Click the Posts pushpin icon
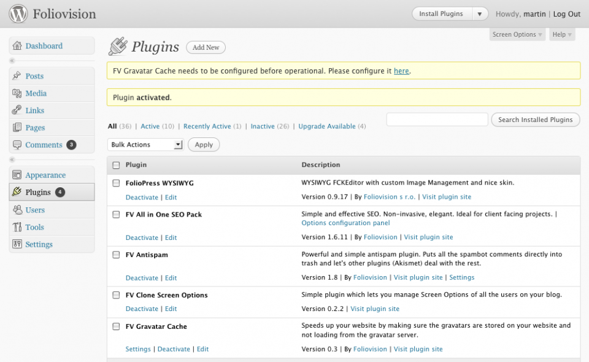Image resolution: width=589 pixels, height=362 pixels. [17, 76]
